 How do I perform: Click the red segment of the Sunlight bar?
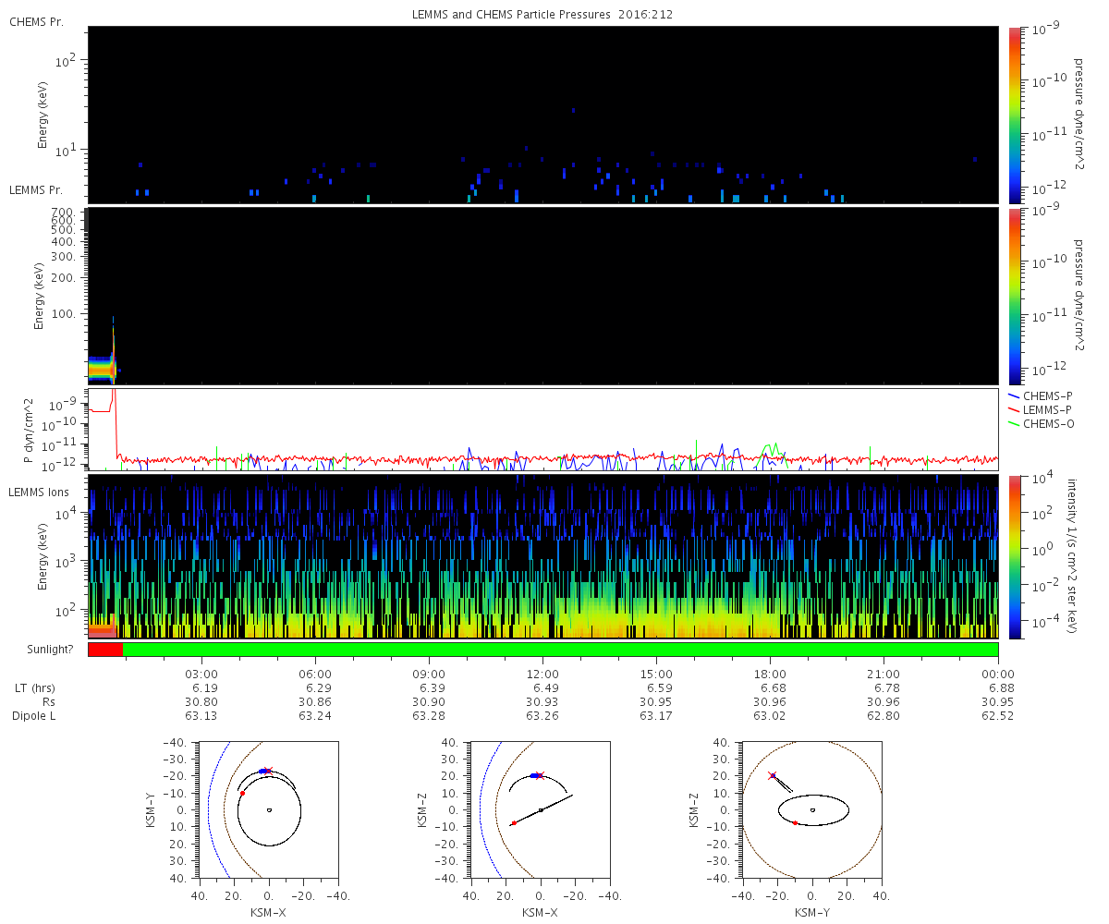pos(105,650)
